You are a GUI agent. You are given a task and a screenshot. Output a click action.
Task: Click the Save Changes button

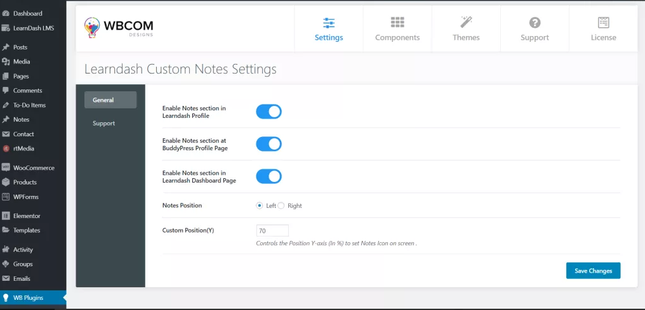(593, 271)
